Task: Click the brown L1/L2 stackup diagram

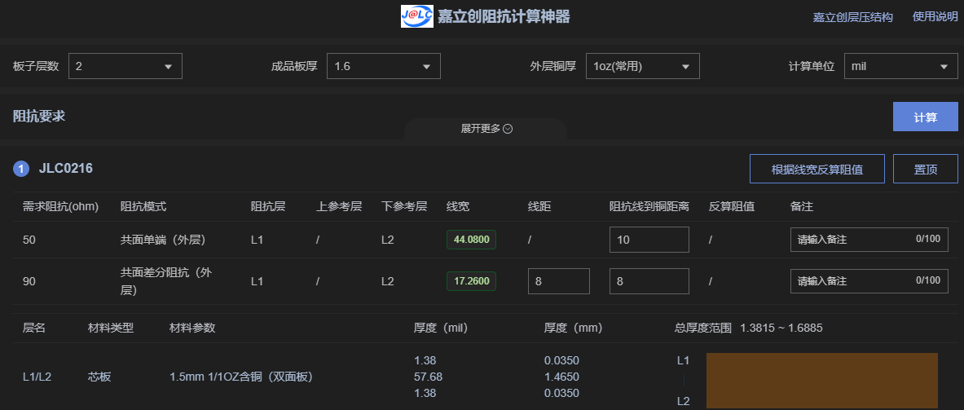Action: (822, 381)
